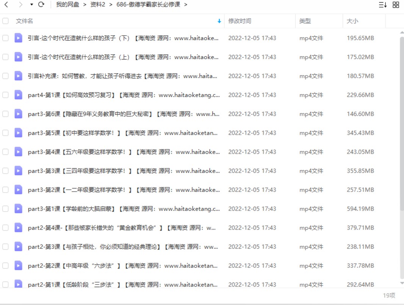
Task: Check the box for part2-第2课 video
Action: pyautogui.click(x=5, y=266)
